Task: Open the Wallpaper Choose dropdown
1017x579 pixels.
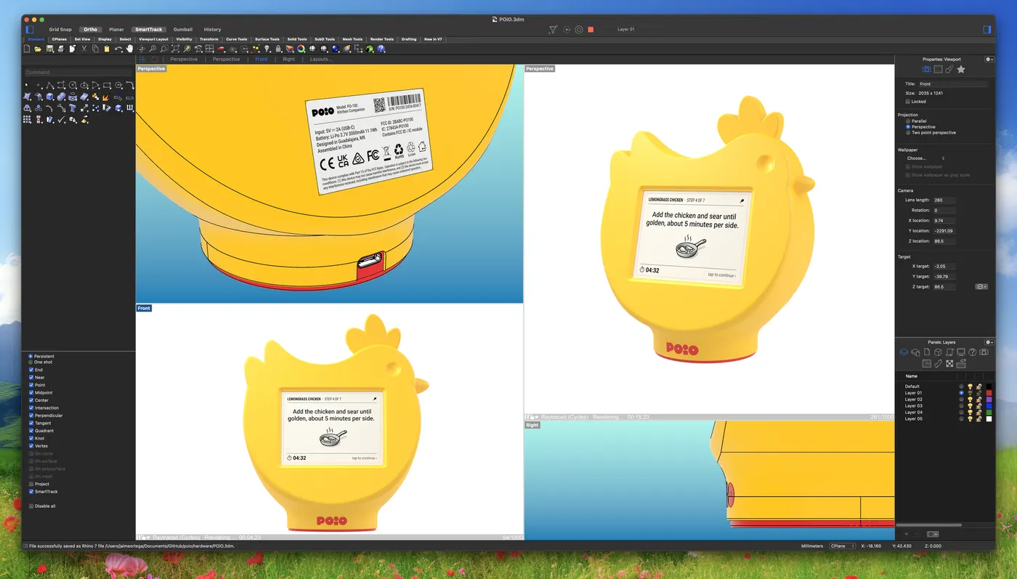Action: (925, 158)
